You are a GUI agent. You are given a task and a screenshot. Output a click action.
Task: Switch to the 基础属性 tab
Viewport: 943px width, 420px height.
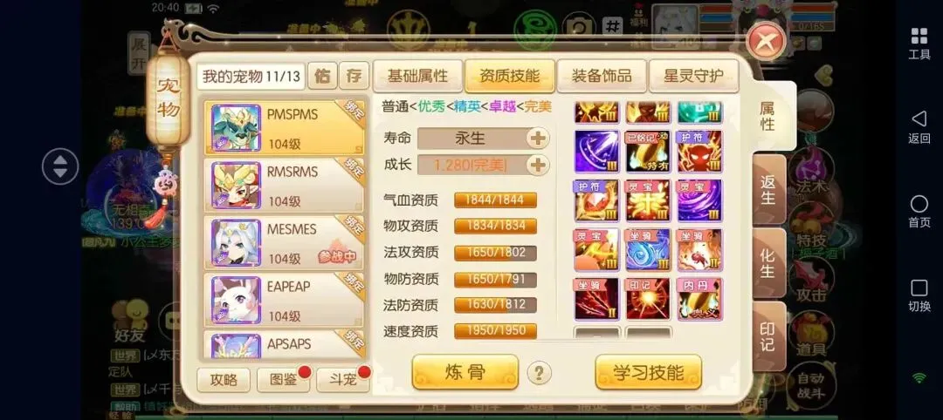[417, 76]
